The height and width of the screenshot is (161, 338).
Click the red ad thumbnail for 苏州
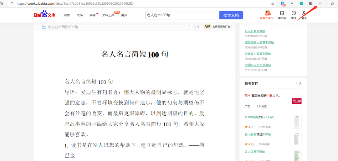click(297, 101)
